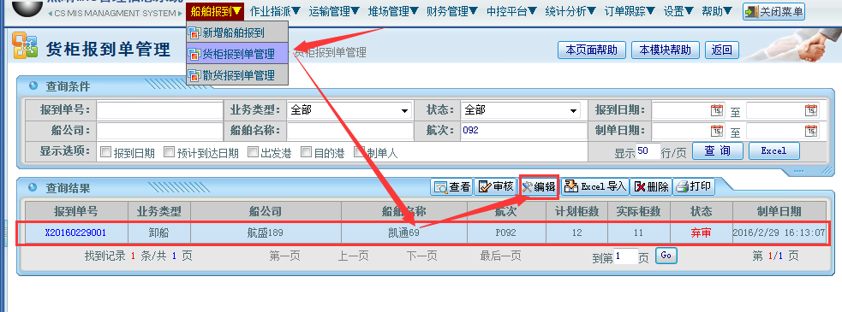Click the 编辑 tools icon button
Image resolution: width=842 pixels, height=312 pixels.
click(x=539, y=186)
